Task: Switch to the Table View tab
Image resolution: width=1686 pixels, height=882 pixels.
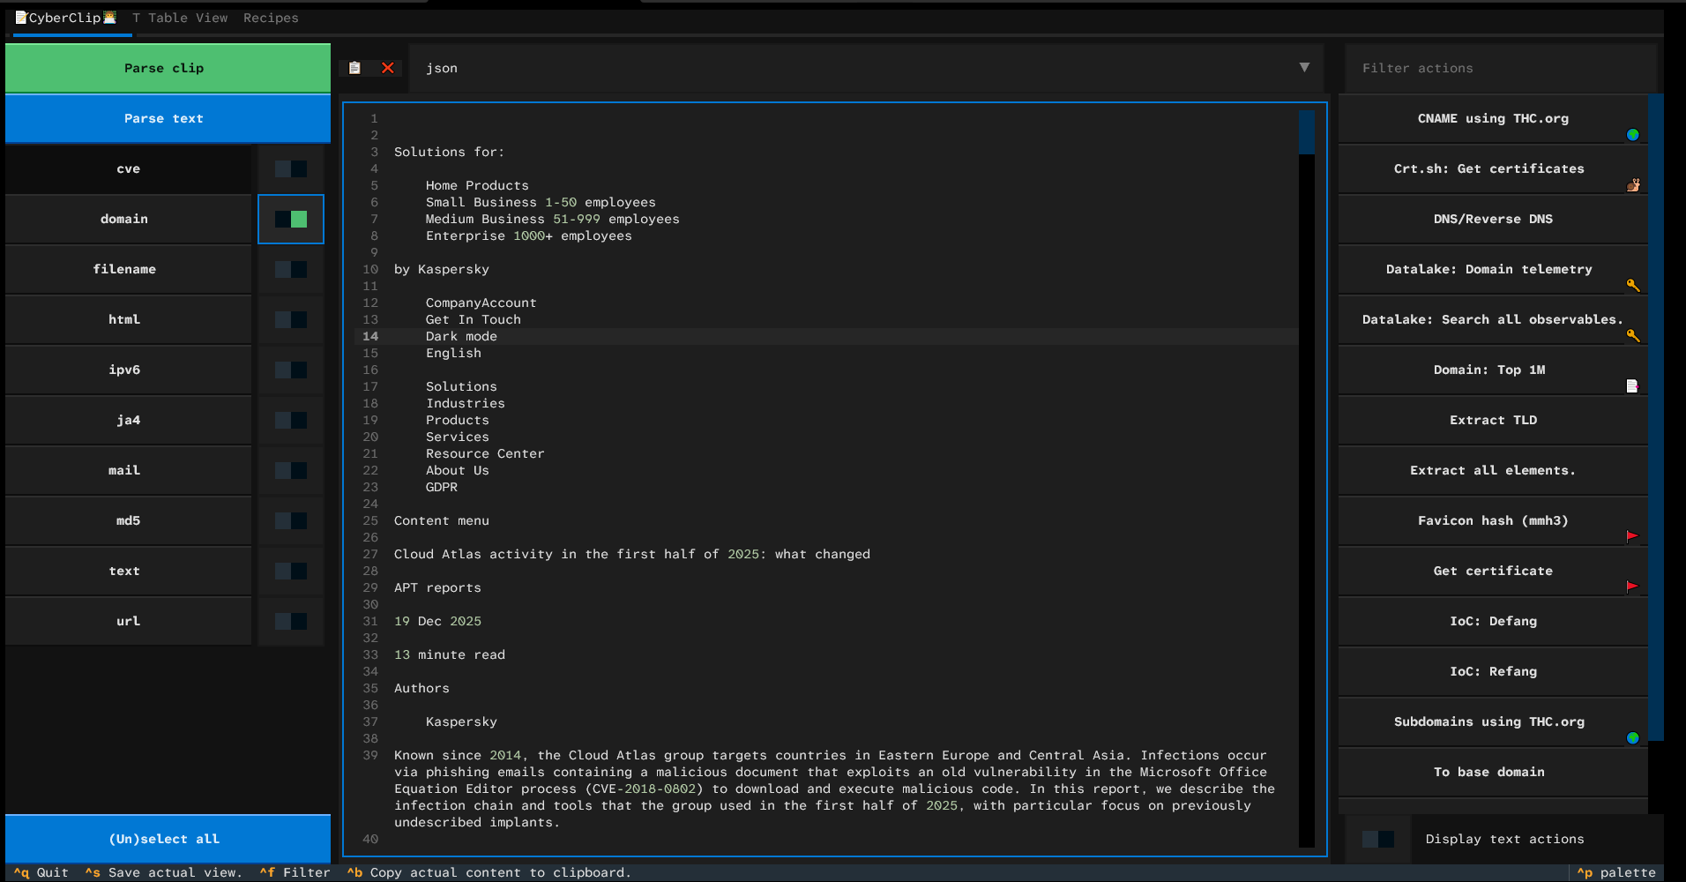Action: (x=180, y=18)
